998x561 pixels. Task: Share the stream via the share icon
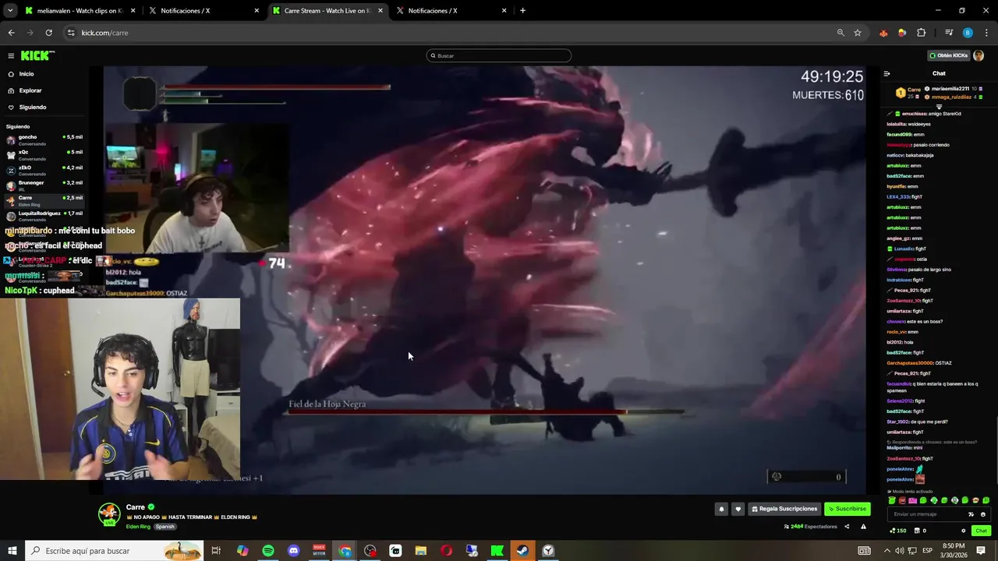(847, 527)
